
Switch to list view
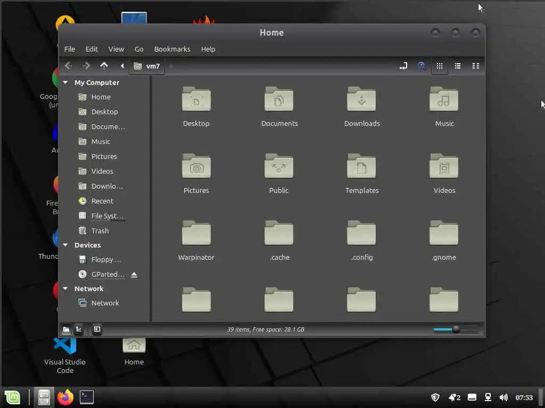[458, 66]
